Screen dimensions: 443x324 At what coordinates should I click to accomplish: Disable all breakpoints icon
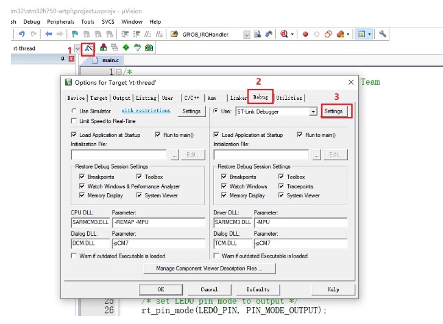328,35
